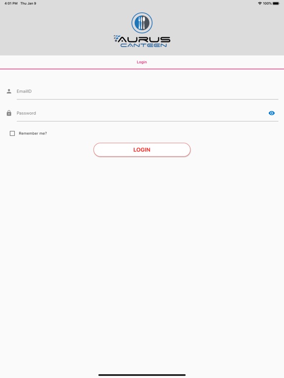284x378 pixels.
Task: Check the Remember me checkbox
Action: click(12, 133)
